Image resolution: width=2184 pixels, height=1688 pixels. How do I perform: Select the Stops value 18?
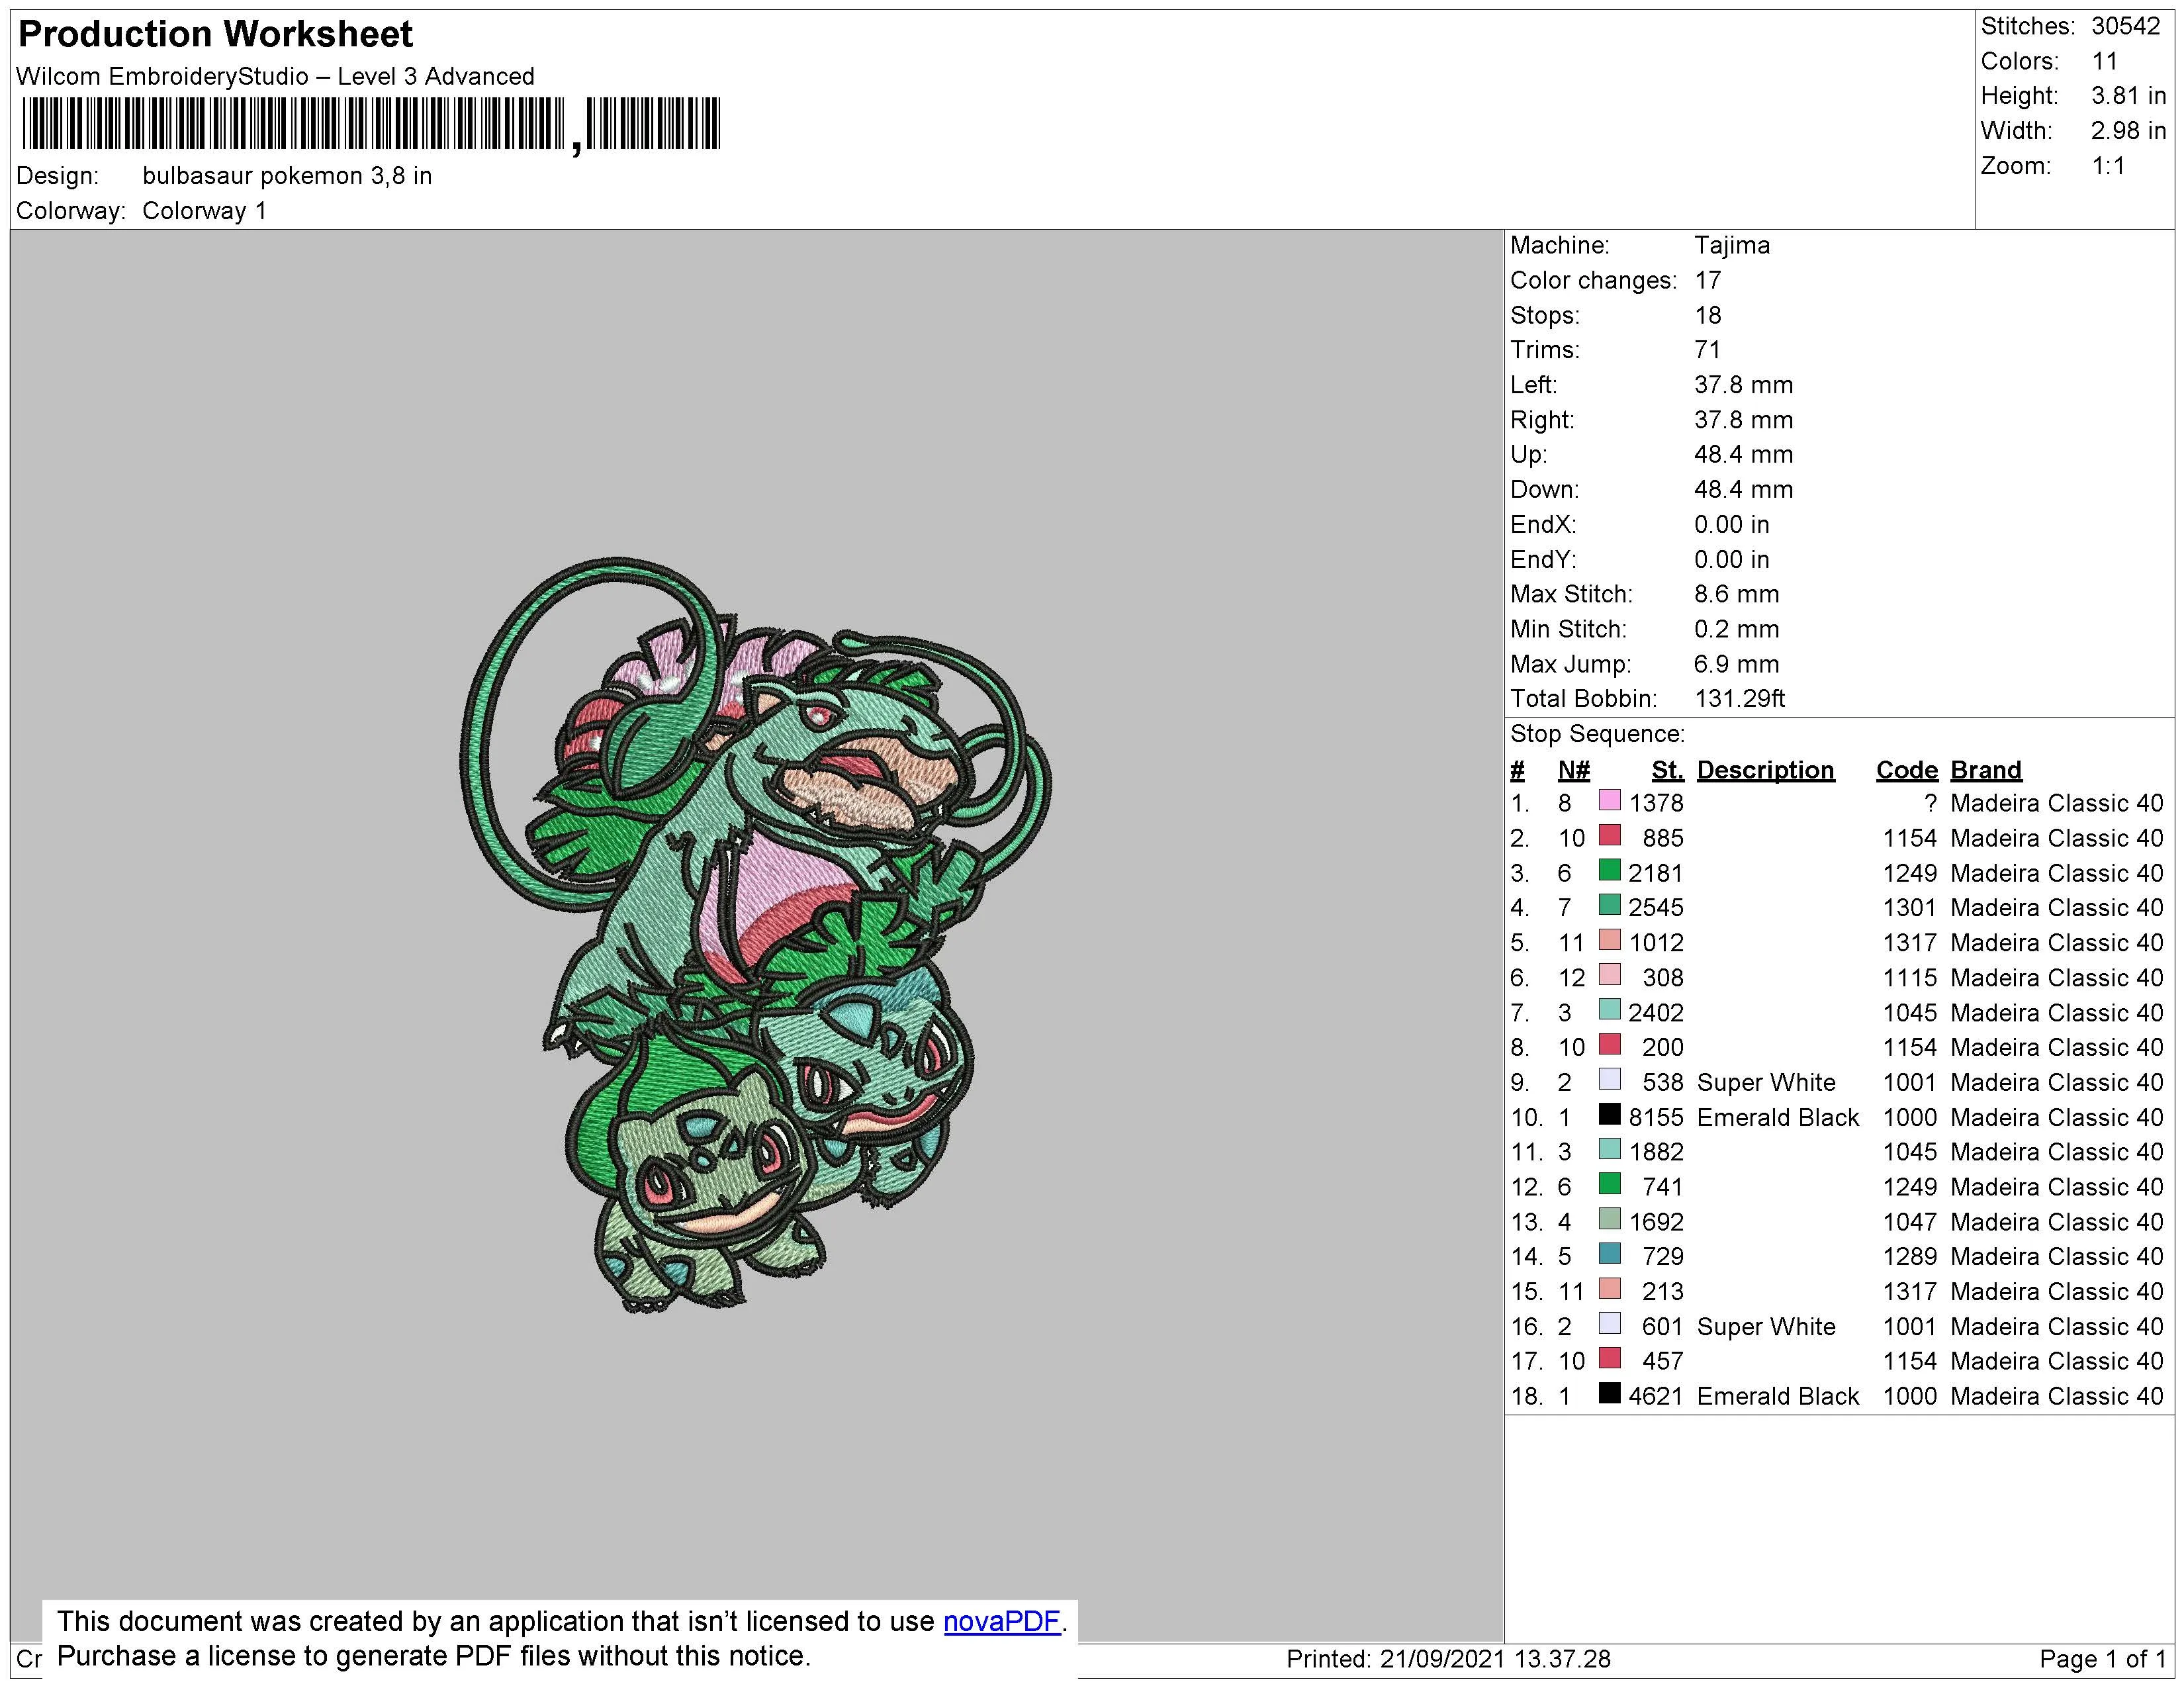[1707, 316]
